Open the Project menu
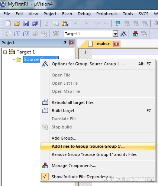Image resolution: width=158 pixels, height=186 pixels. [x=50, y=14]
